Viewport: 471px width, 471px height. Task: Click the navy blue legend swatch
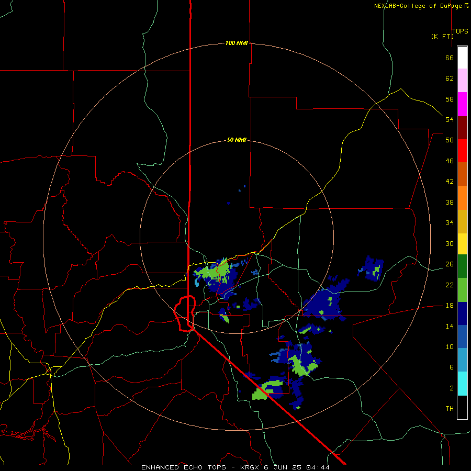click(462, 313)
